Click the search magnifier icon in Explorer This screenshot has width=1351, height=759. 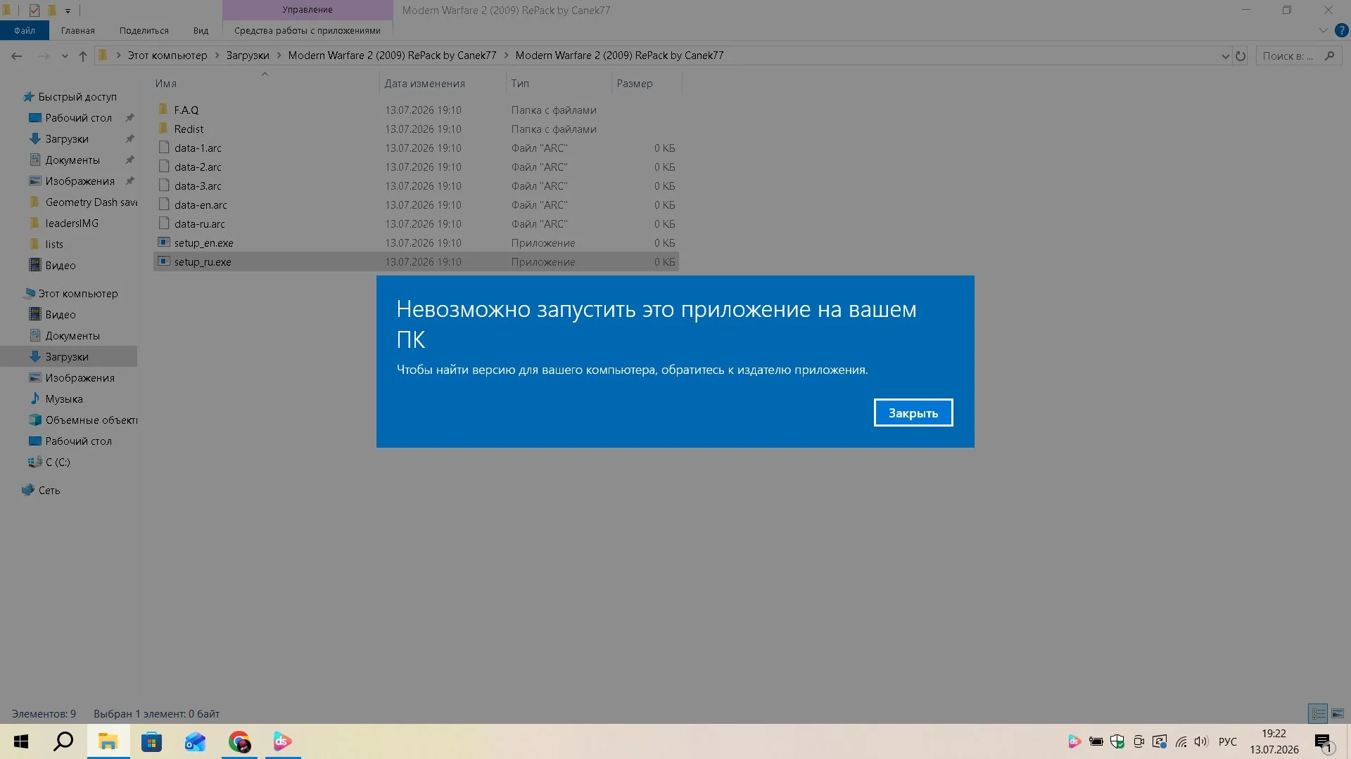1329,56
